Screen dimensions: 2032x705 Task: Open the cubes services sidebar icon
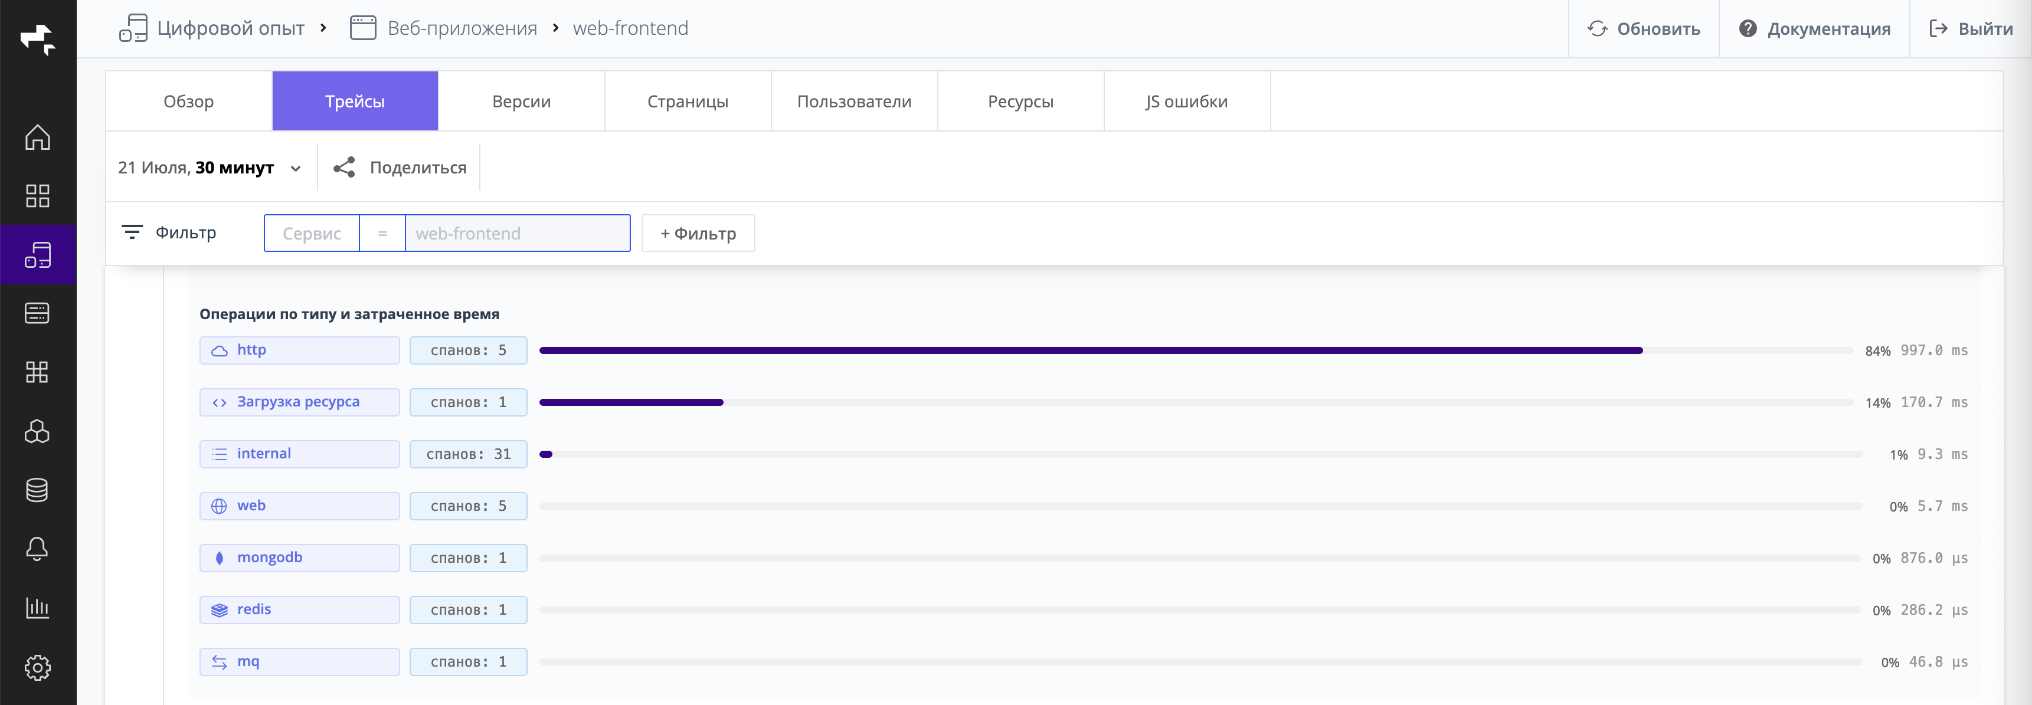37,431
